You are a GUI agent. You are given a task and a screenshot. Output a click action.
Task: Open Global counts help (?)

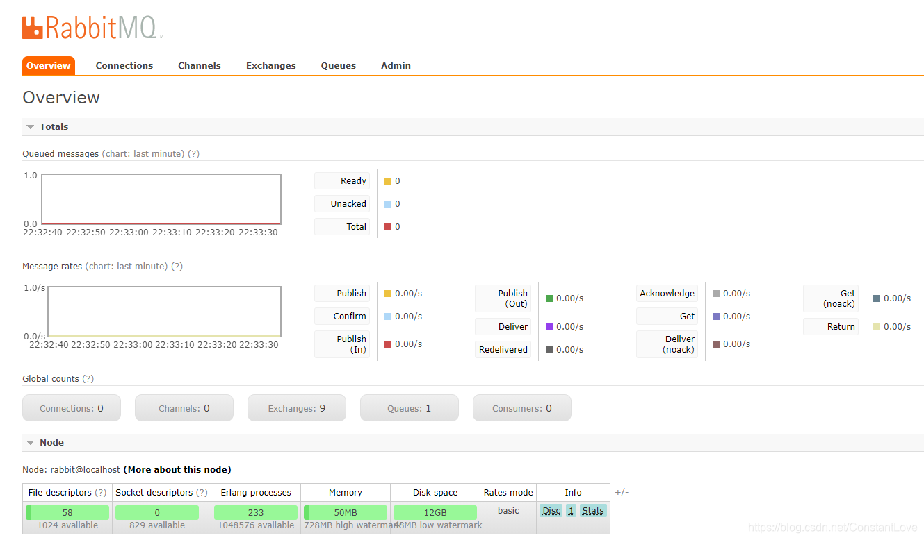pyautogui.click(x=88, y=378)
